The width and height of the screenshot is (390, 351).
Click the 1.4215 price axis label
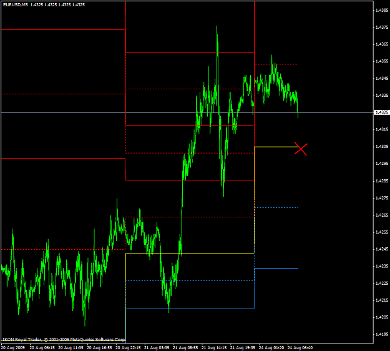[382, 300]
